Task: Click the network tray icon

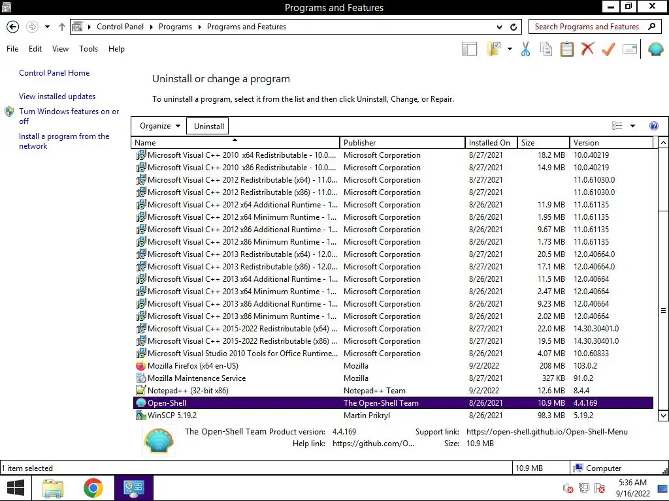Action: (x=583, y=488)
